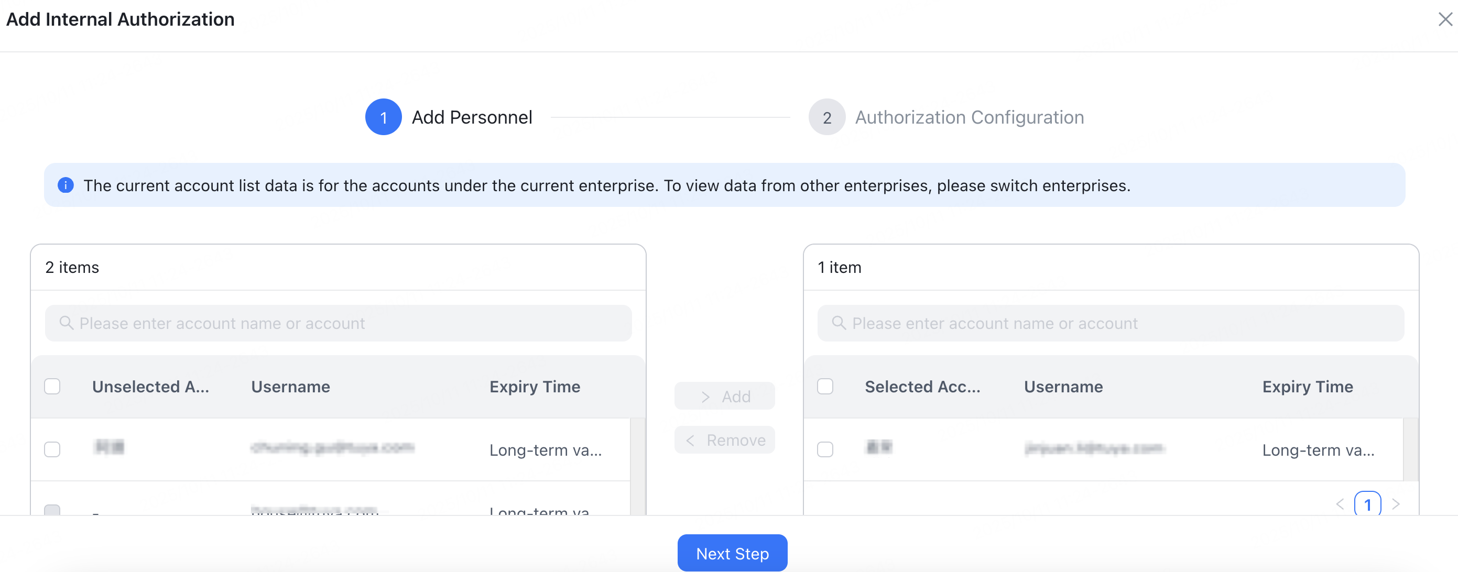Viewport: 1458px width, 572px height.
Task: Click the step 2 Authorization Configuration circle
Action: coord(827,117)
